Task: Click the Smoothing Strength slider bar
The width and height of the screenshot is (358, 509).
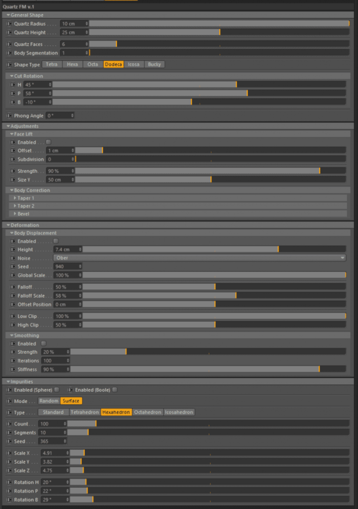Action: 208,352
